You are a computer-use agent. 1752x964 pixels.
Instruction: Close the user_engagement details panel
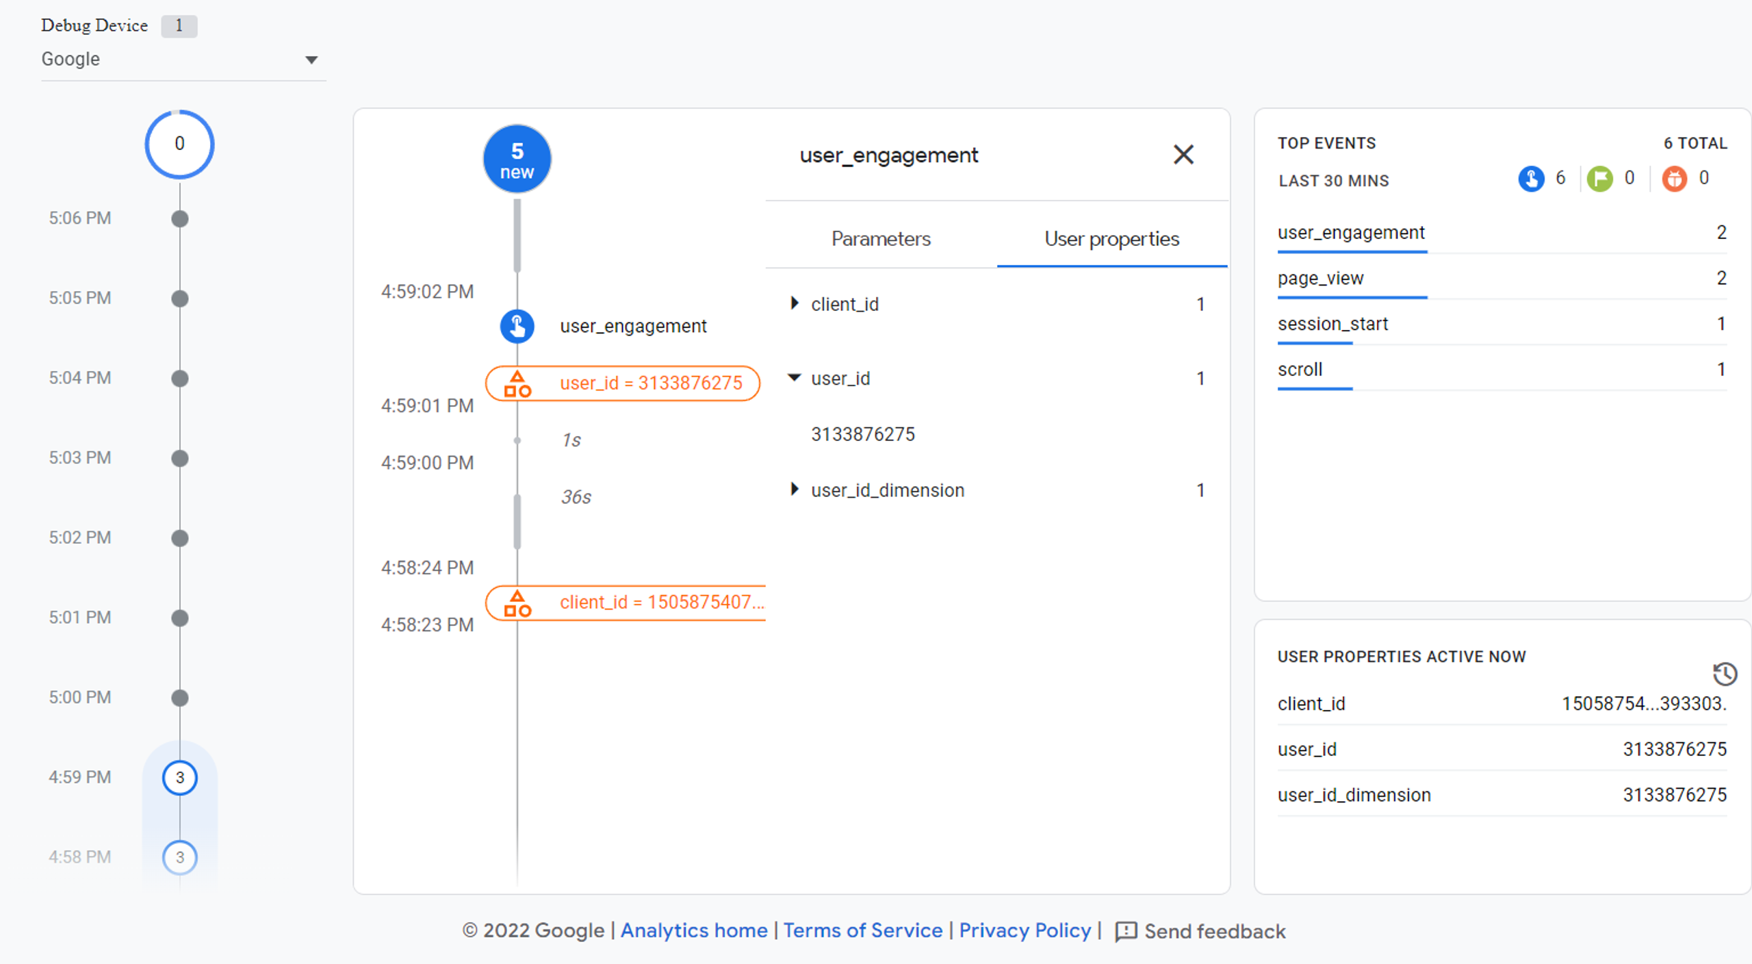(1183, 155)
